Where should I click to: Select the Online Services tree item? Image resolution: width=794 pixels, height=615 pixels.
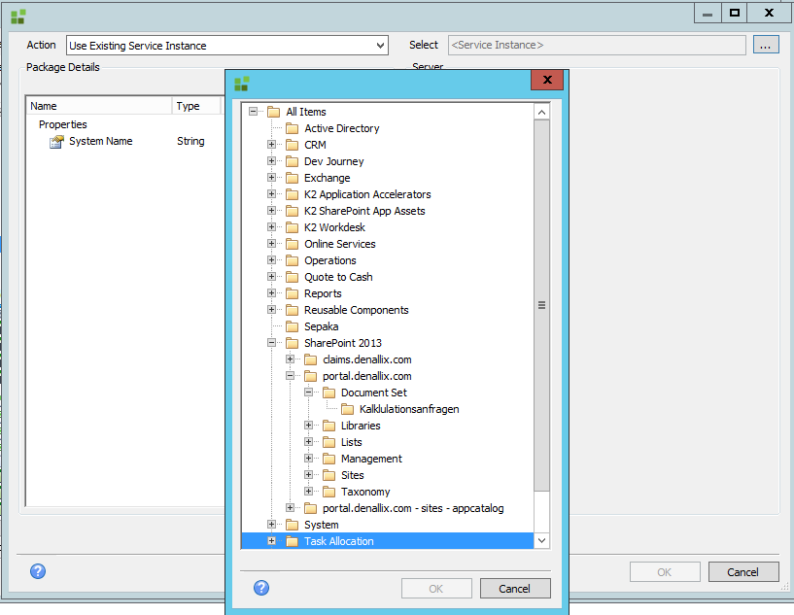[340, 245]
